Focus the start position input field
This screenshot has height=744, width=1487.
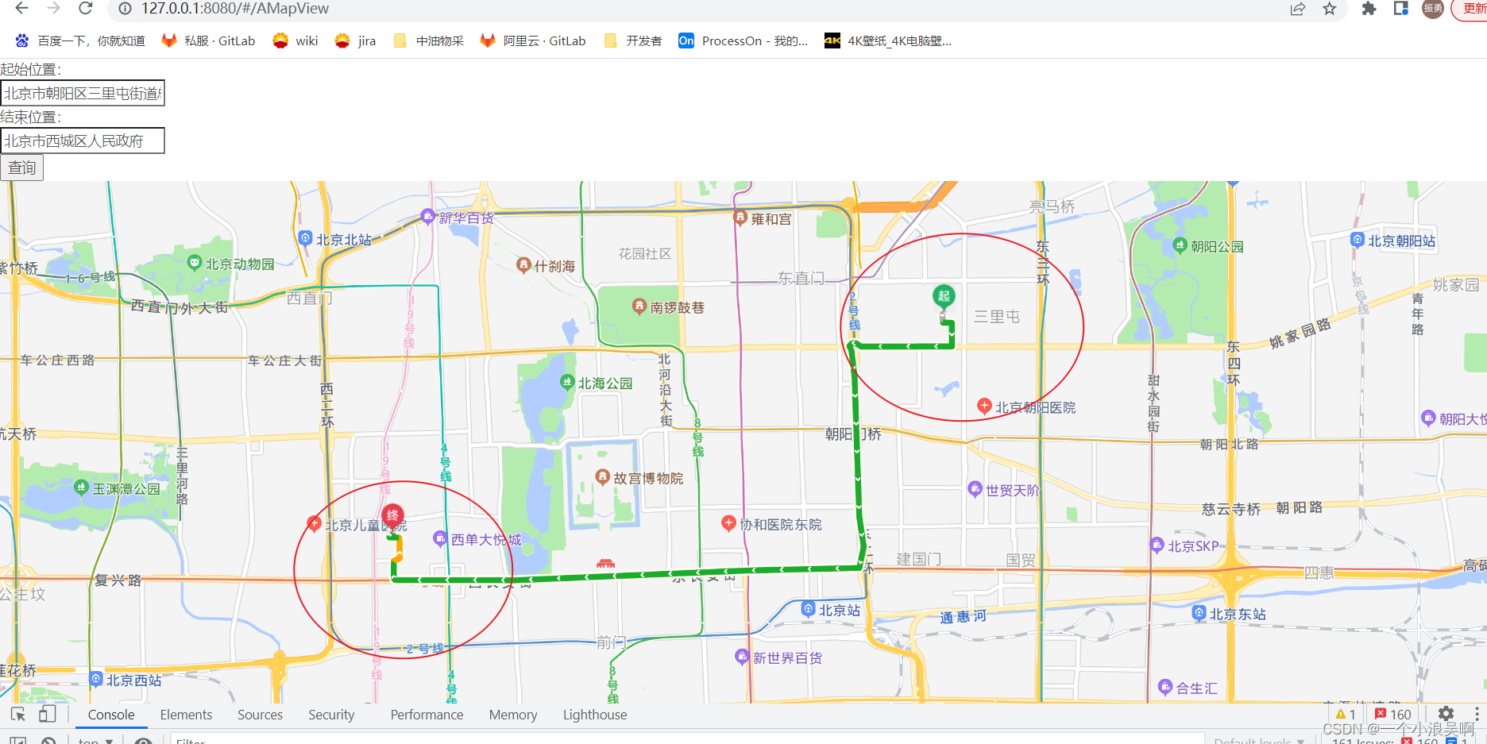point(83,93)
